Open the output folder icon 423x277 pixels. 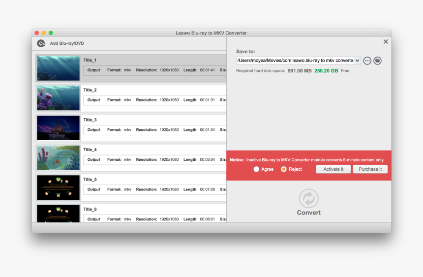point(377,61)
